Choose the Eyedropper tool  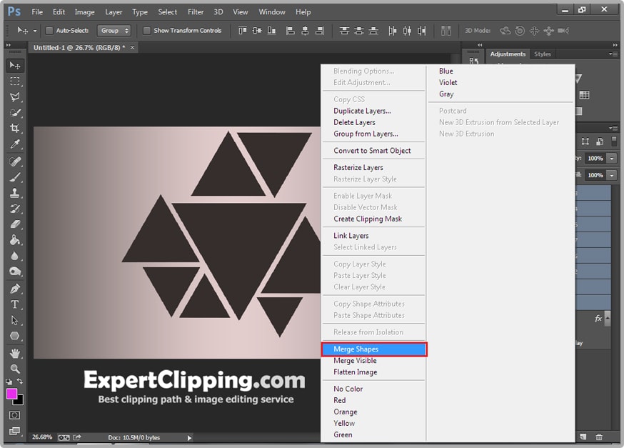click(14, 145)
